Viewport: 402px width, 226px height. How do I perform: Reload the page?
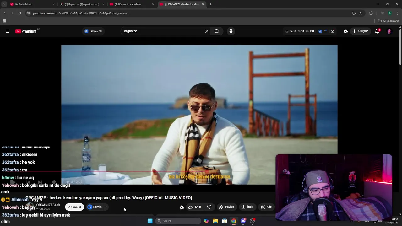[x=19, y=13]
